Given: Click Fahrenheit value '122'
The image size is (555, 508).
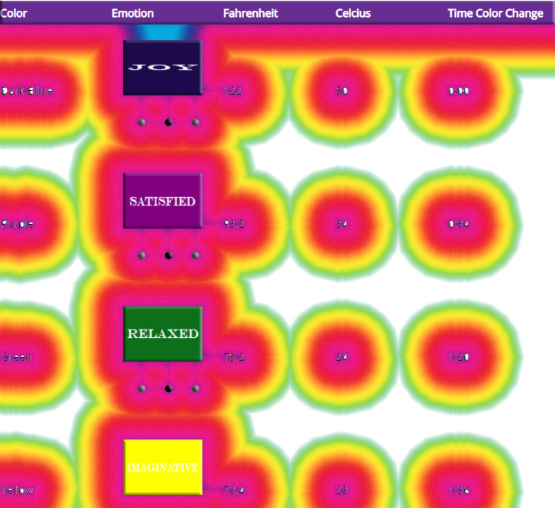Looking at the screenshot, I should (x=232, y=91).
